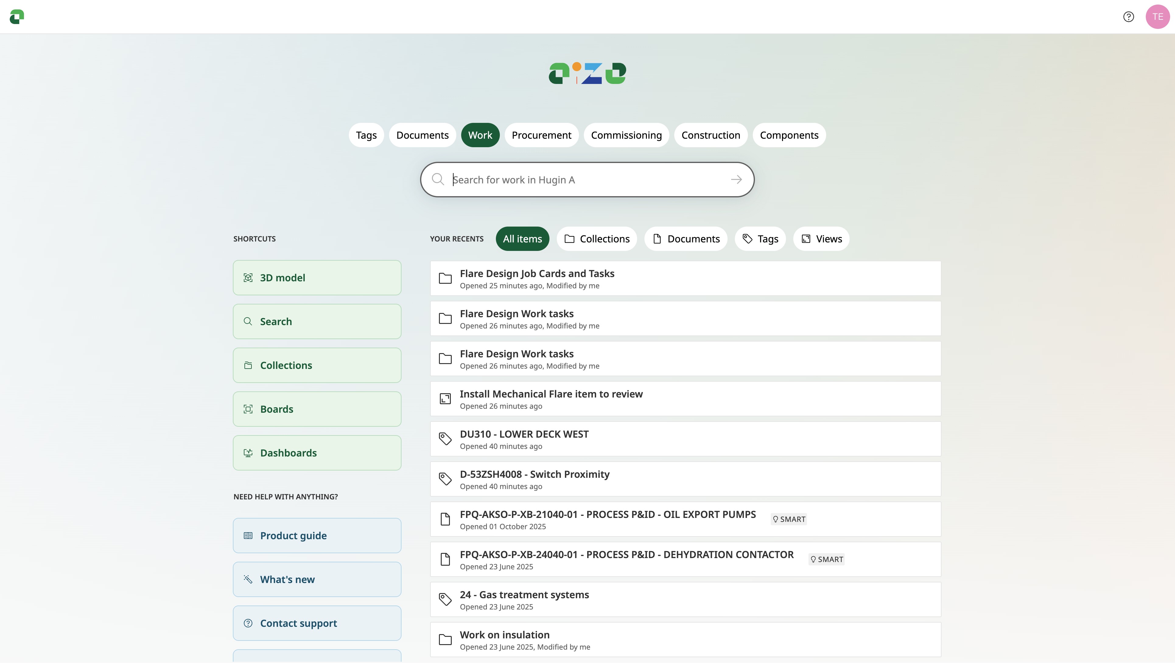
Task: Click the Contact support button
Action: (x=317, y=623)
